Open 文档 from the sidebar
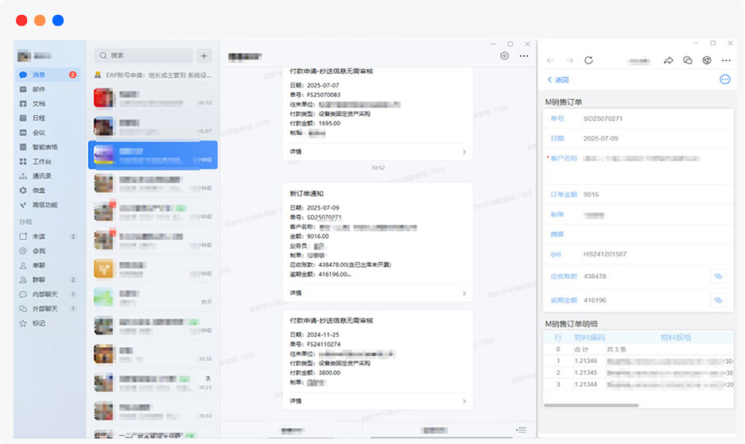 coord(38,103)
